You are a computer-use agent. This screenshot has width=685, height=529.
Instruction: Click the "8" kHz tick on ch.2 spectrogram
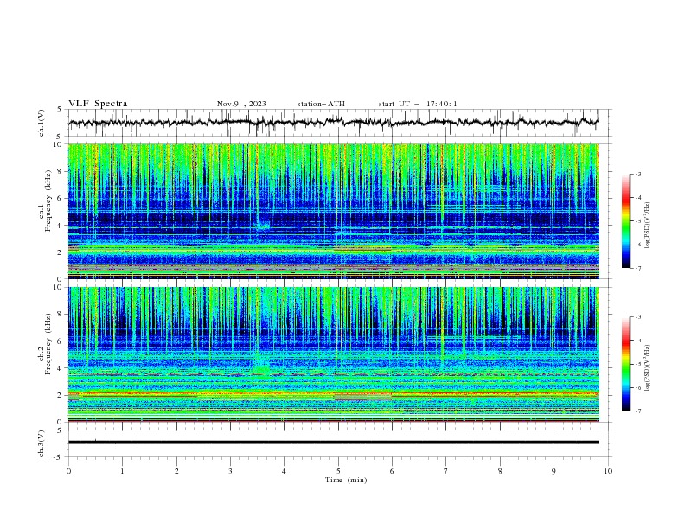pos(61,315)
